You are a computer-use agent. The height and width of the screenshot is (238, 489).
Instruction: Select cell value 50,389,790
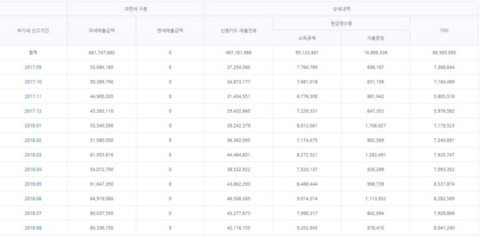click(102, 82)
